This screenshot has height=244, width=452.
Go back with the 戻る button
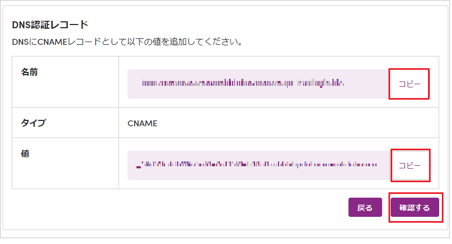(365, 207)
